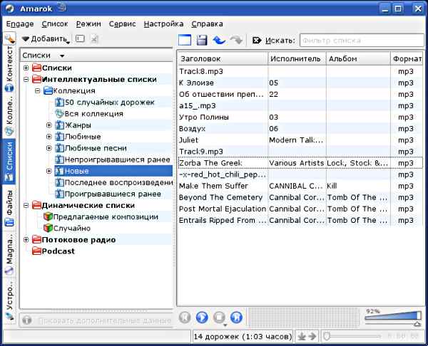
Task: Select the Track8.mp3 track row
Action: 300,71
